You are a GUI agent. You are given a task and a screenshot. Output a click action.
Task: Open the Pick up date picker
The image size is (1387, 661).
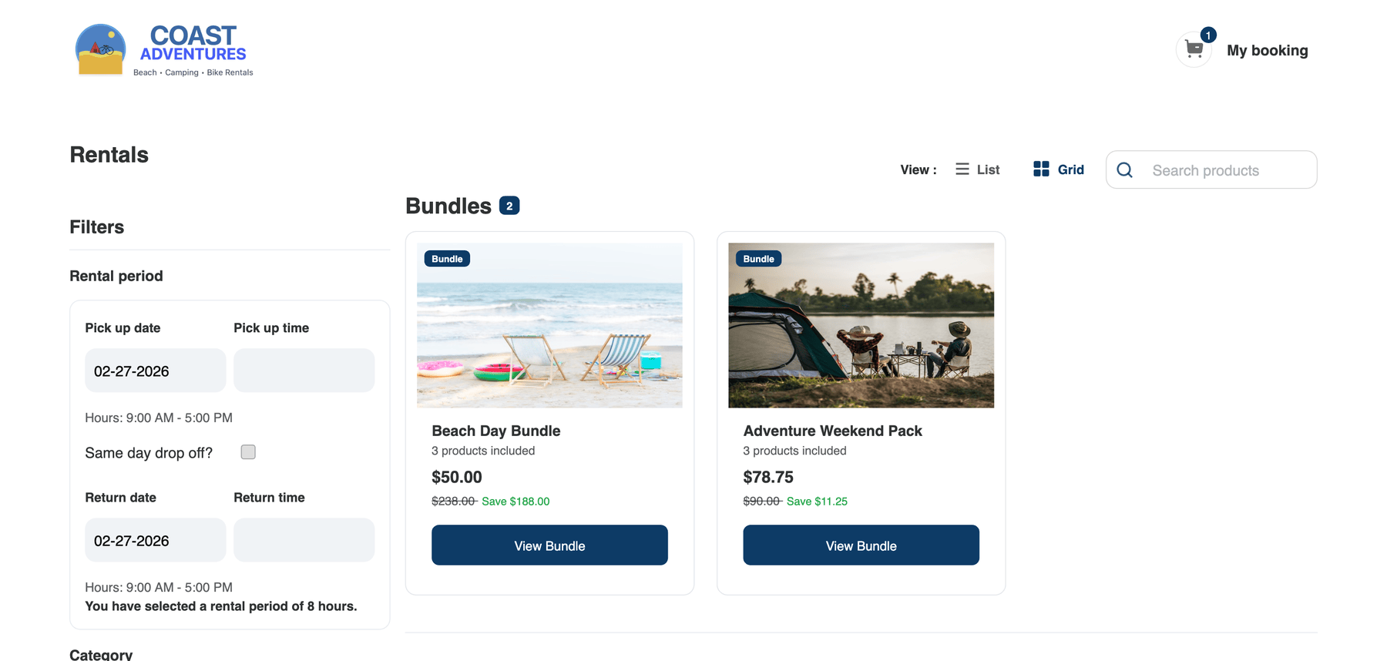click(x=155, y=371)
